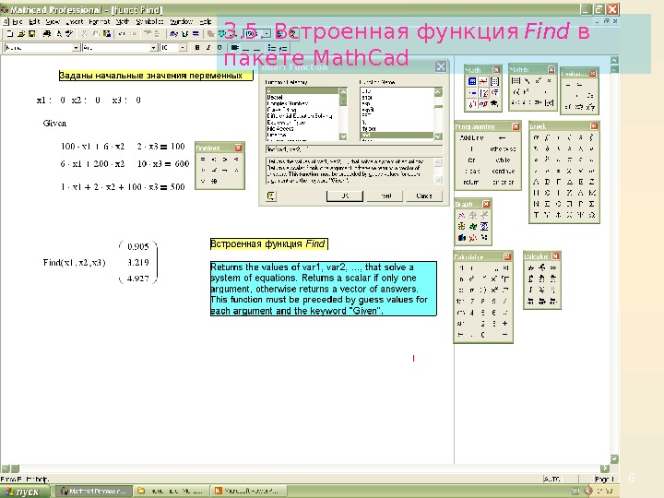Open the Insert menu
This screenshot has height=498, width=664.
pyautogui.click(x=75, y=21)
